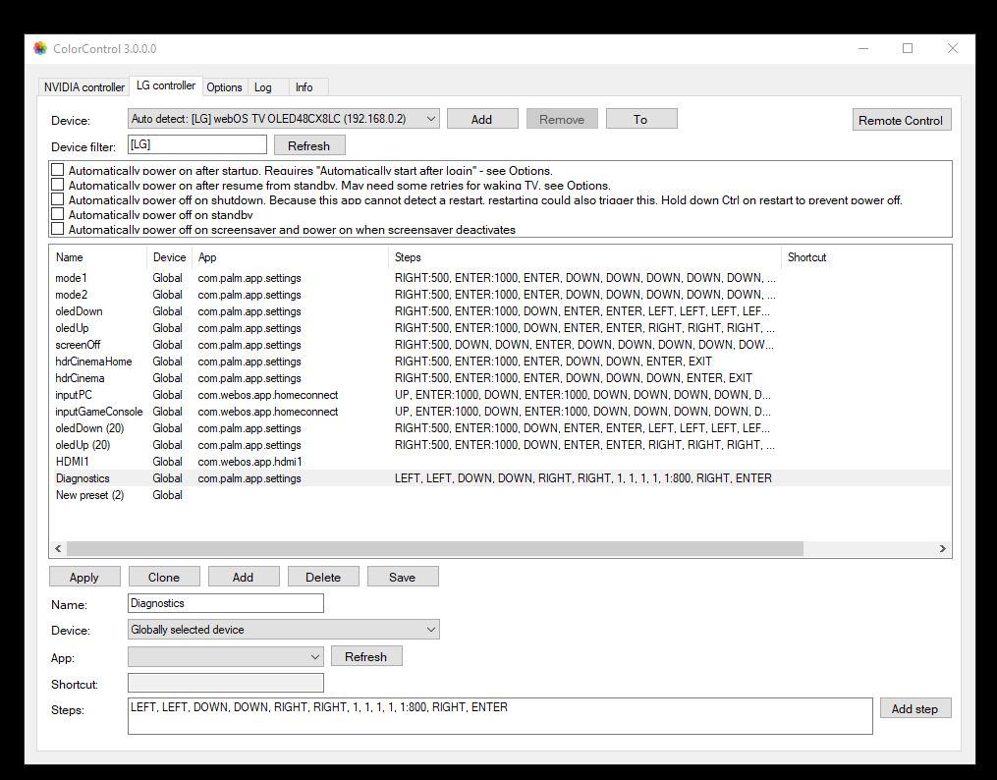
Task: Delete the selected preset
Action: (x=323, y=577)
